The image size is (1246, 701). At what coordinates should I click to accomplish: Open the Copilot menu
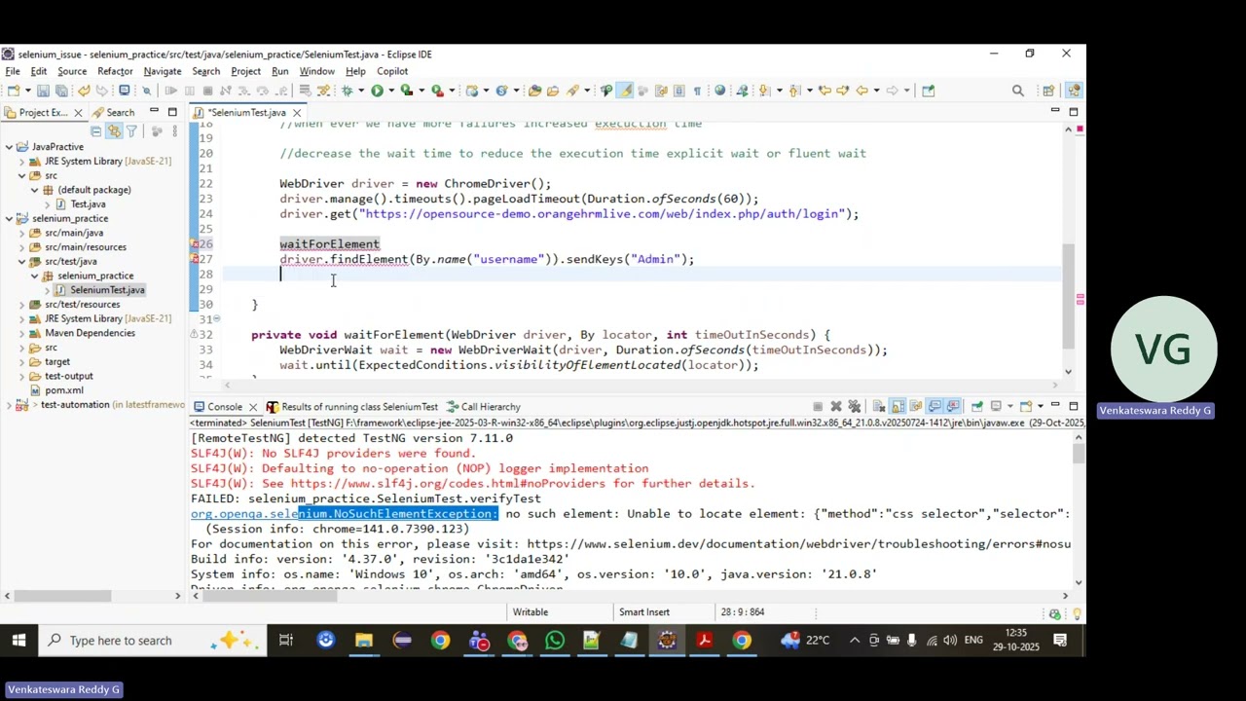click(x=392, y=71)
